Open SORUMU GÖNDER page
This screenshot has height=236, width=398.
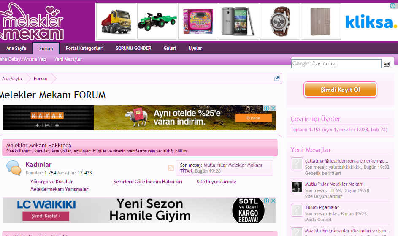point(133,48)
